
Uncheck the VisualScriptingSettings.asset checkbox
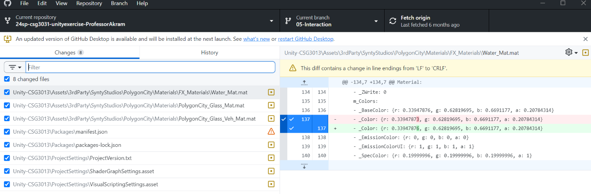click(x=6, y=184)
